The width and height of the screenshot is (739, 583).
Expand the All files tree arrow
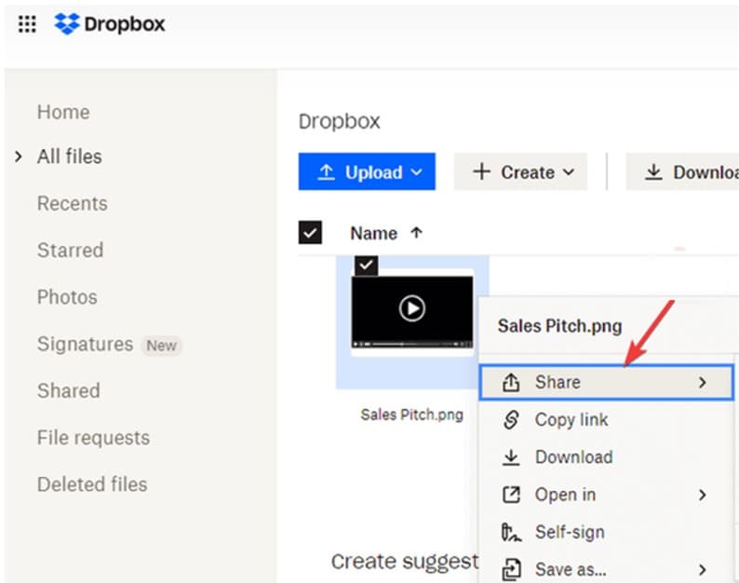coord(18,156)
